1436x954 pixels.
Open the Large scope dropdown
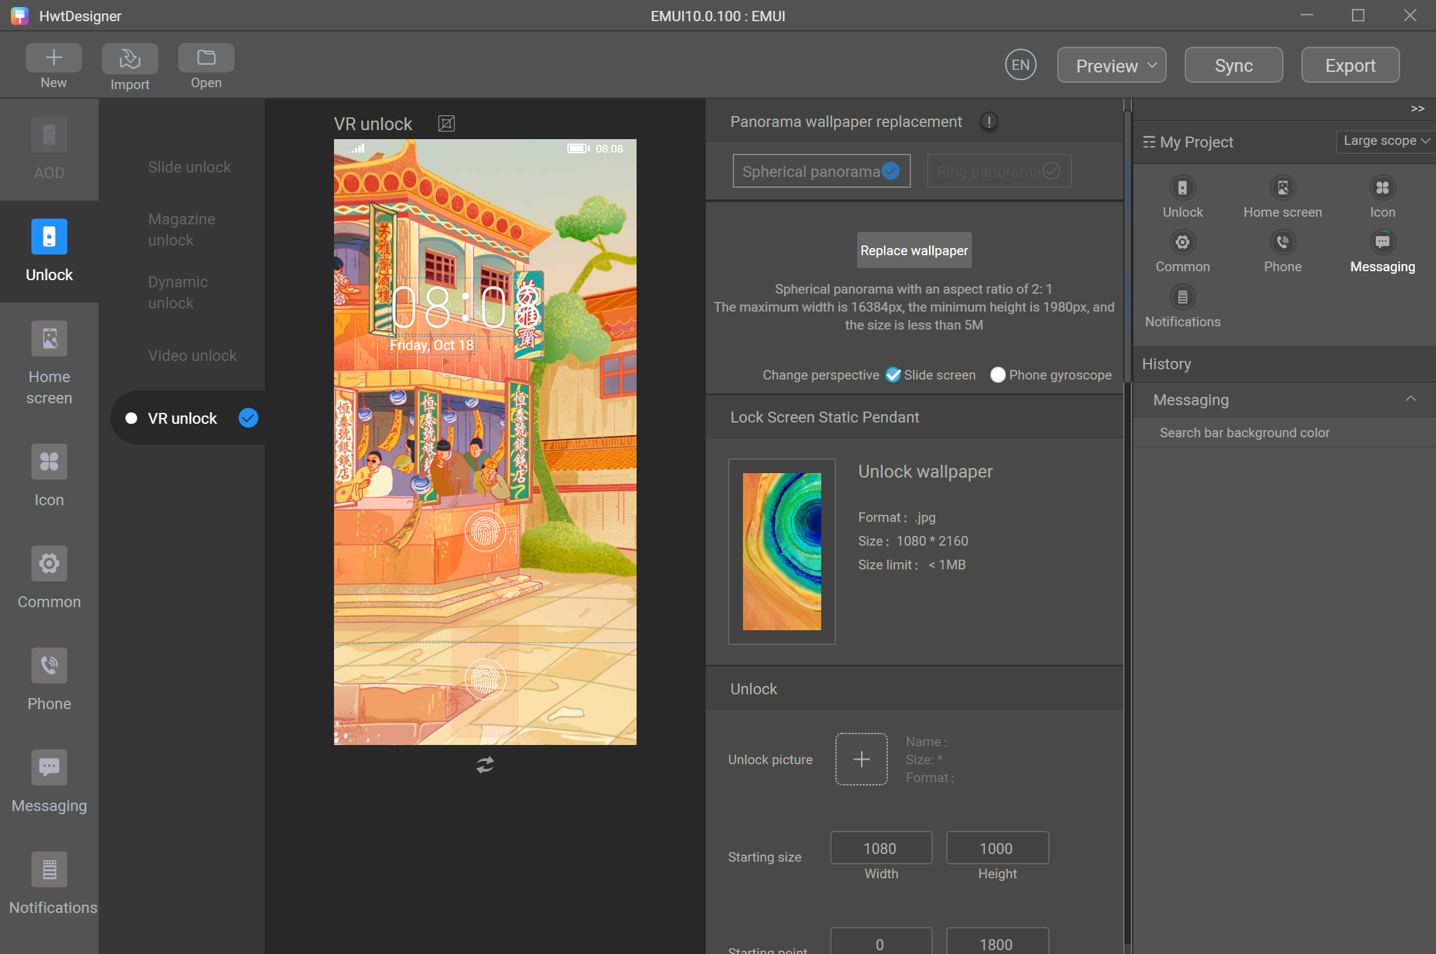(x=1385, y=141)
